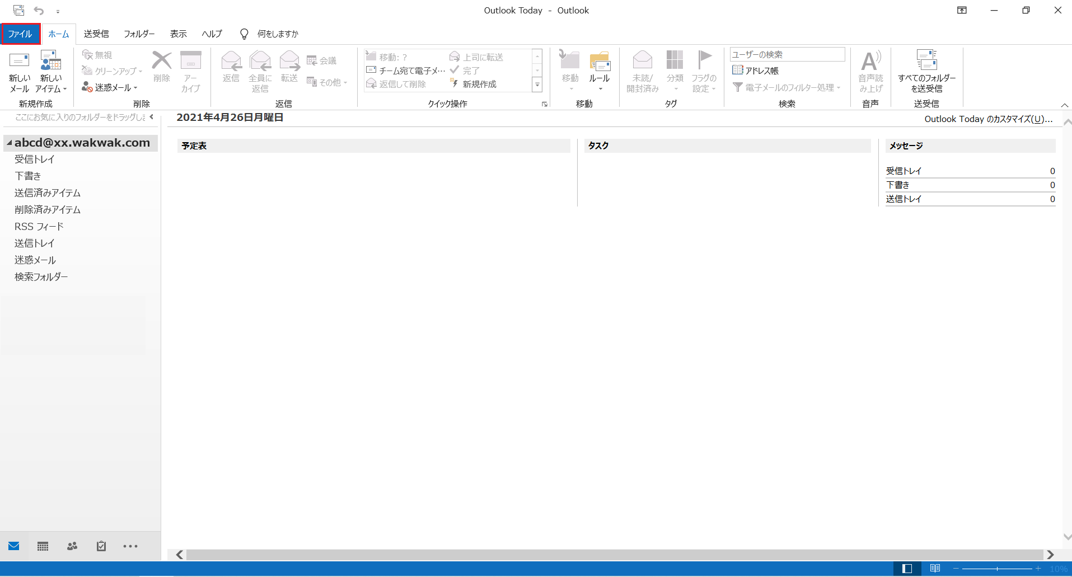The width and height of the screenshot is (1072, 577).
Task: Open the フラグの設定 dropdown
Action: (x=704, y=72)
